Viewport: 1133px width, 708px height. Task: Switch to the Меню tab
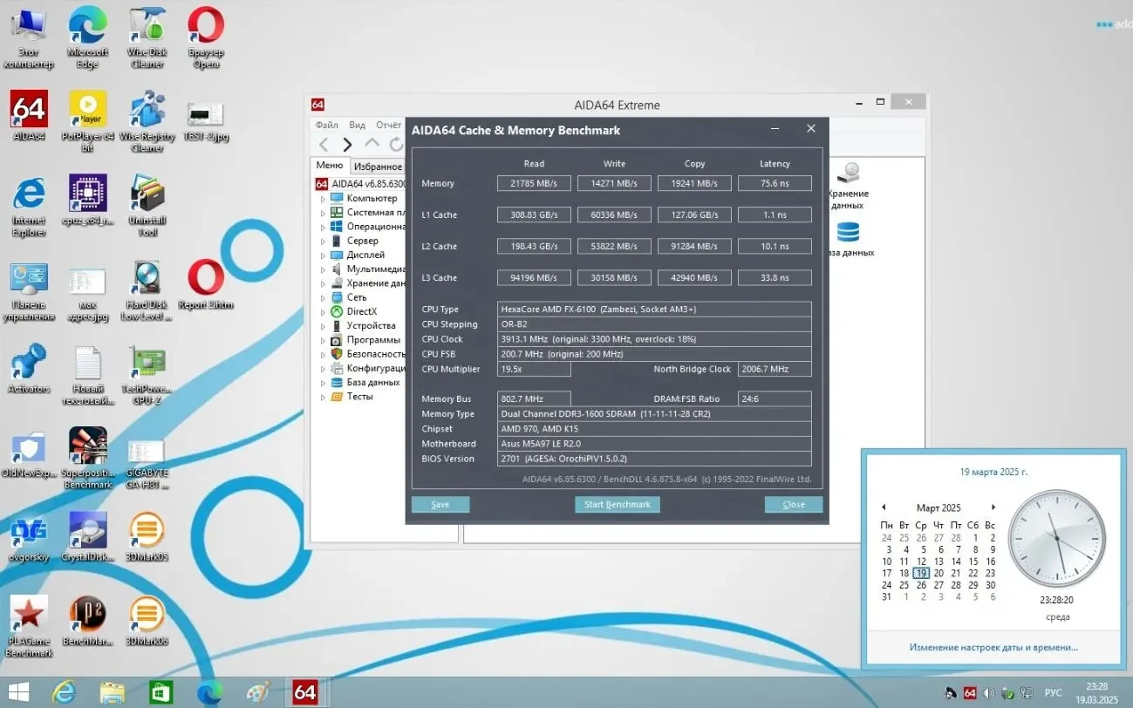click(330, 166)
